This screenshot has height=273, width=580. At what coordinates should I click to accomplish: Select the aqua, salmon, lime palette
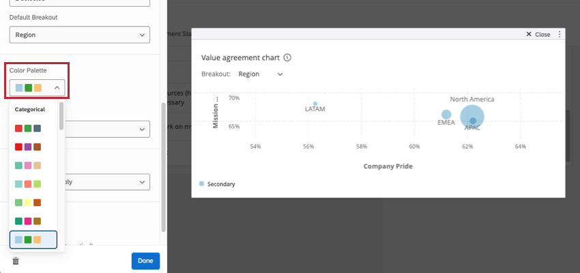[x=28, y=184]
